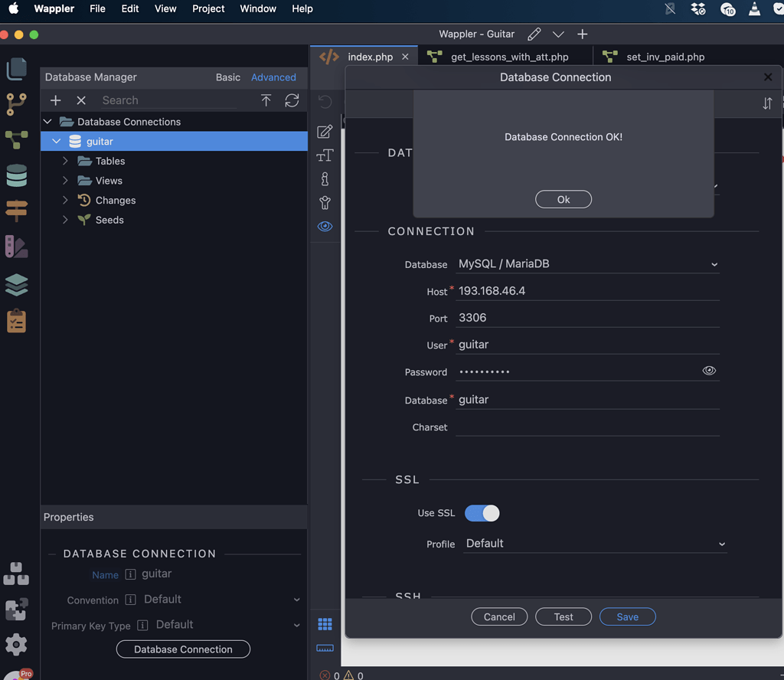The image size is (784, 680).
Task: Click the App Structure layers sidebar icon
Action: [x=17, y=285]
